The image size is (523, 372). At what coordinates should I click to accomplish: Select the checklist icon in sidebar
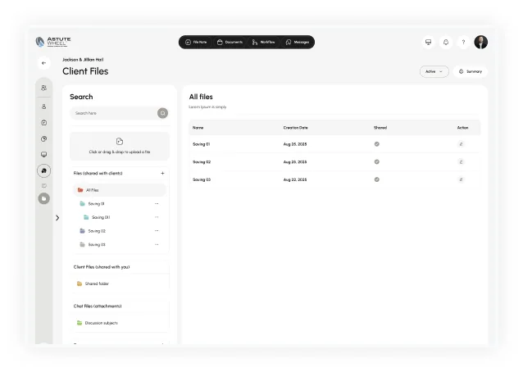click(43, 123)
